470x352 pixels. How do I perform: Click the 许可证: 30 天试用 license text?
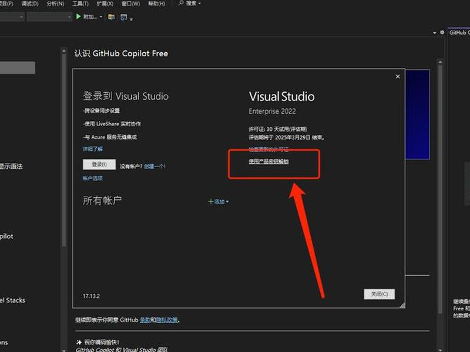point(278,129)
